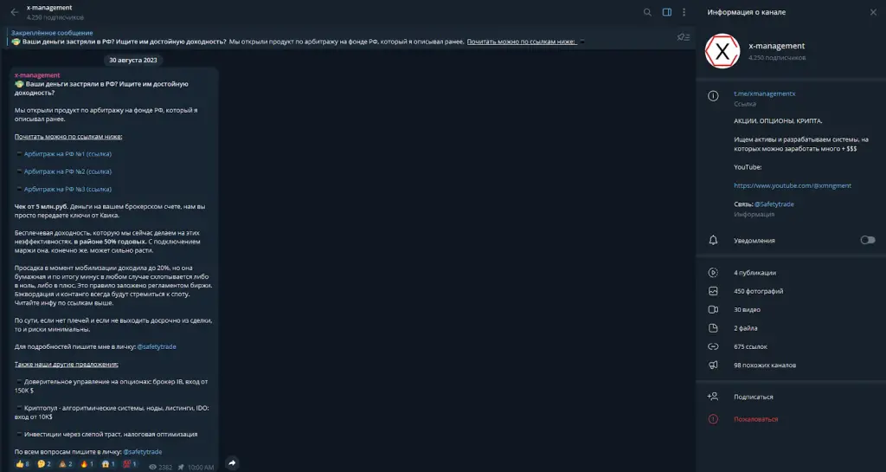
Task: Click the video camera icon beside 30 видео
Action: click(x=713, y=310)
